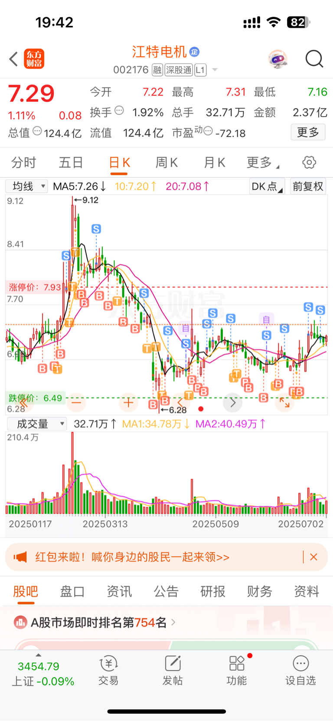Open 发帖 to write a post

coord(173,670)
